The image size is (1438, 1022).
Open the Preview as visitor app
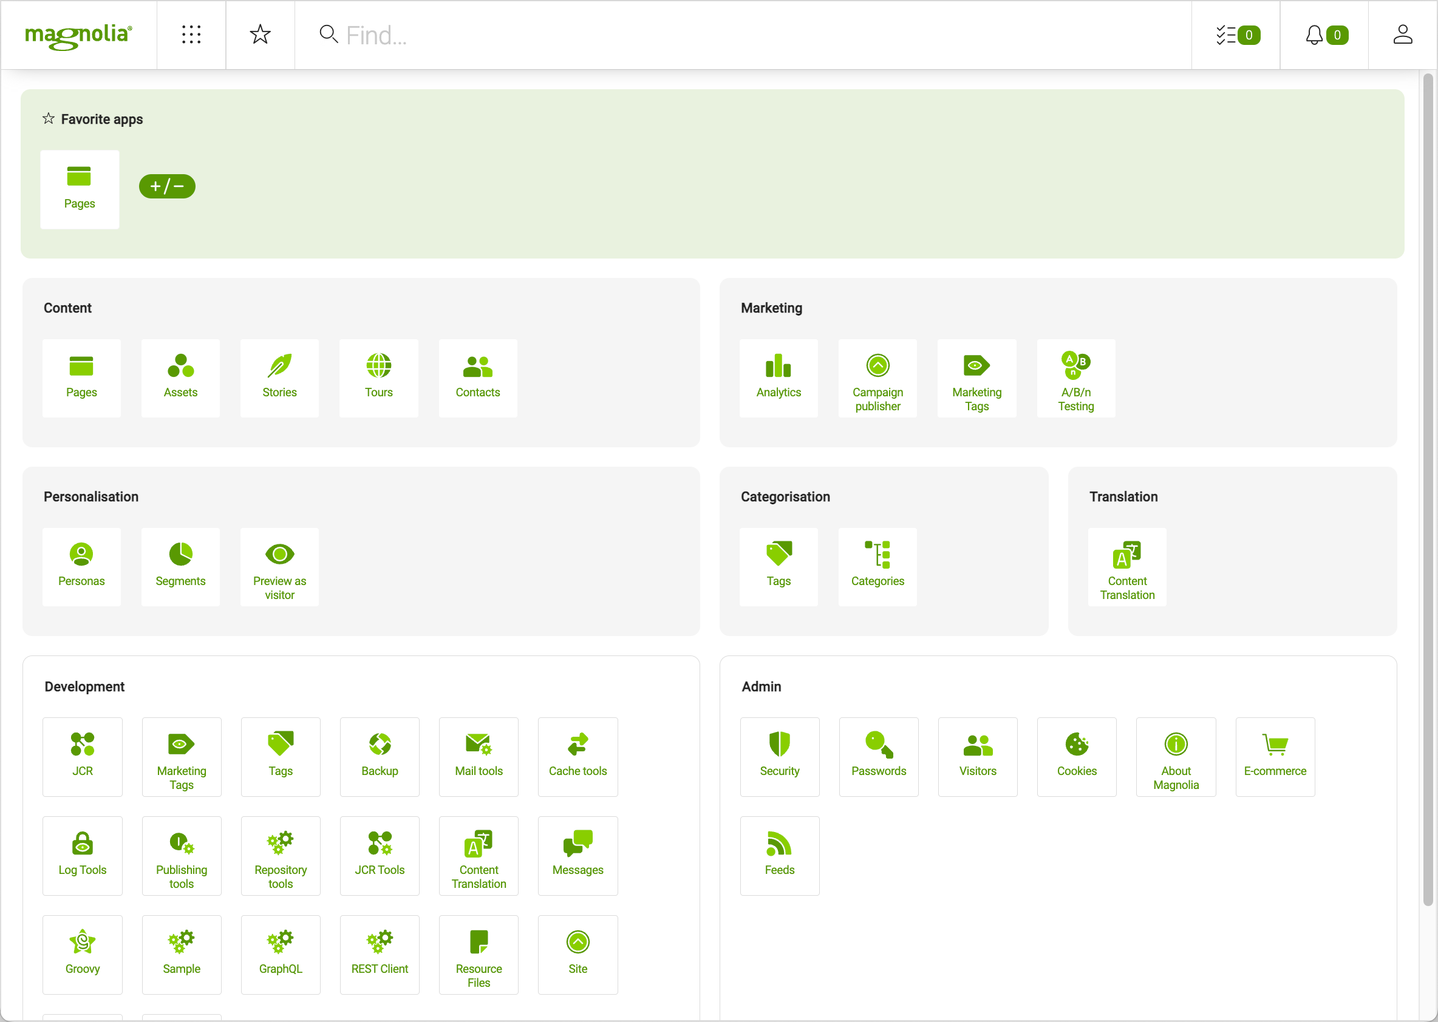click(279, 567)
